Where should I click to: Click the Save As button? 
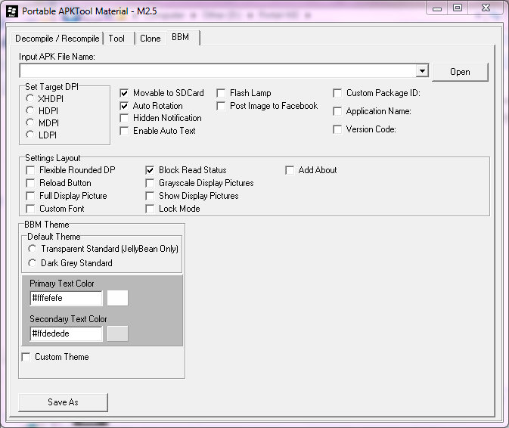click(x=63, y=402)
